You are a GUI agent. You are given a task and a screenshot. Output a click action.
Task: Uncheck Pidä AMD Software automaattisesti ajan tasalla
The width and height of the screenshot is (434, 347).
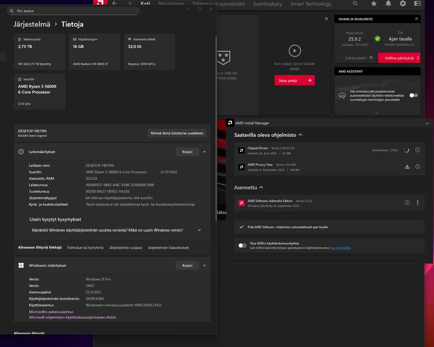241,227
